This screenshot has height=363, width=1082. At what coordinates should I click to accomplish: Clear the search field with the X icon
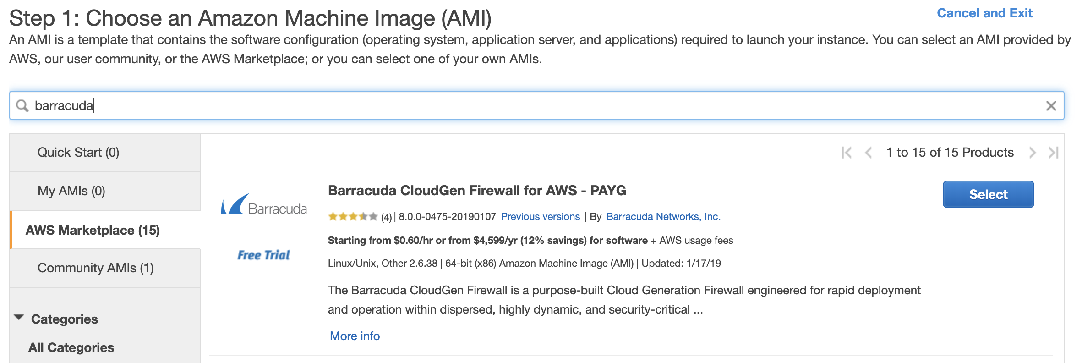pyautogui.click(x=1051, y=106)
